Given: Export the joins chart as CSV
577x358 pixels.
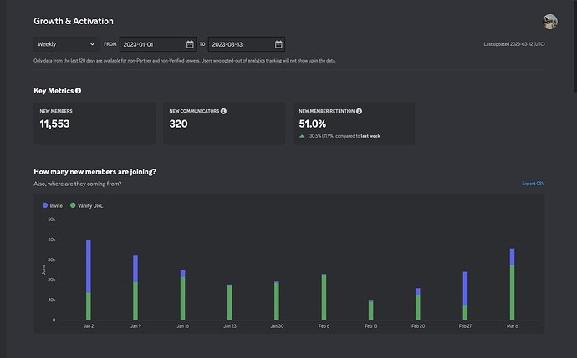Looking at the screenshot, I should (533, 183).
